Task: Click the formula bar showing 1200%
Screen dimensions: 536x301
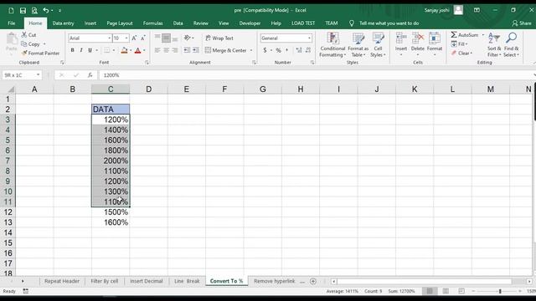Action: tap(317, 75)
